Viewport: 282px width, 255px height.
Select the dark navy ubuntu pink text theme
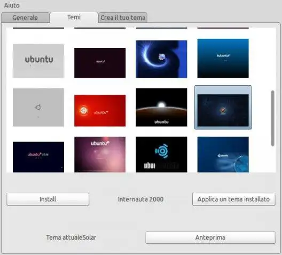coord(38,157)
